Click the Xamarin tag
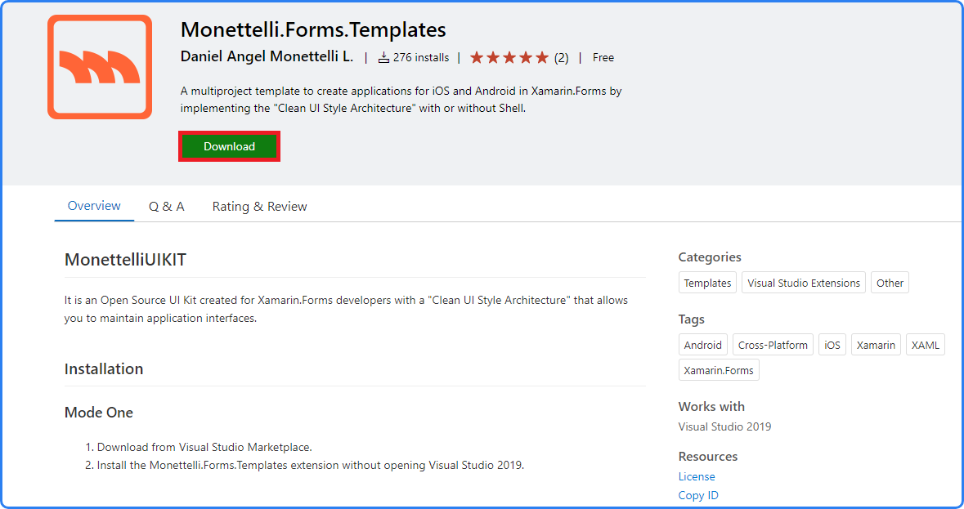 pos(876,345)
